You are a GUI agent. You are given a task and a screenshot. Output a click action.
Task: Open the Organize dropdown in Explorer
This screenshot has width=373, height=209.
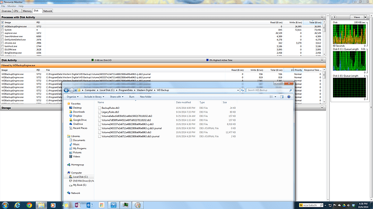72,97
